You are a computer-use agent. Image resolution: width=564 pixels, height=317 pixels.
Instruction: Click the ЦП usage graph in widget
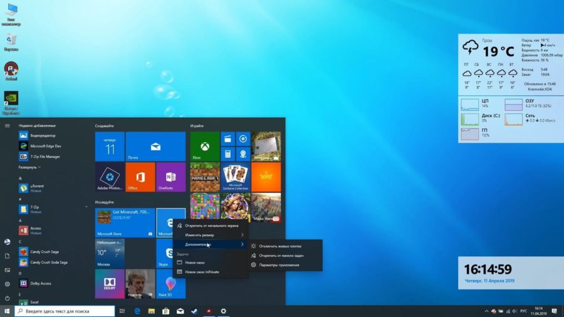point(470,105)
